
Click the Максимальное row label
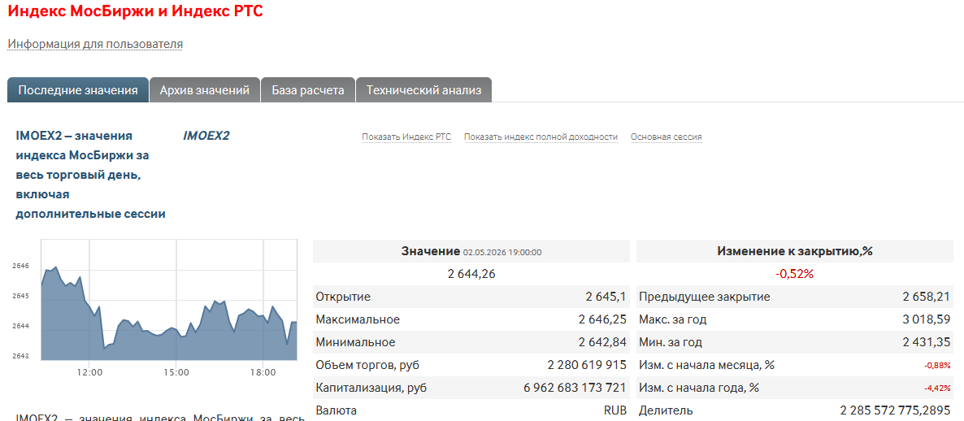(x=358, y=319)
